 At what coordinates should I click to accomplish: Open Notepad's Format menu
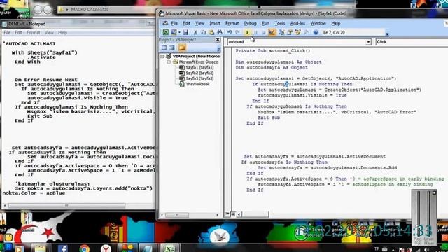point(33,33)
